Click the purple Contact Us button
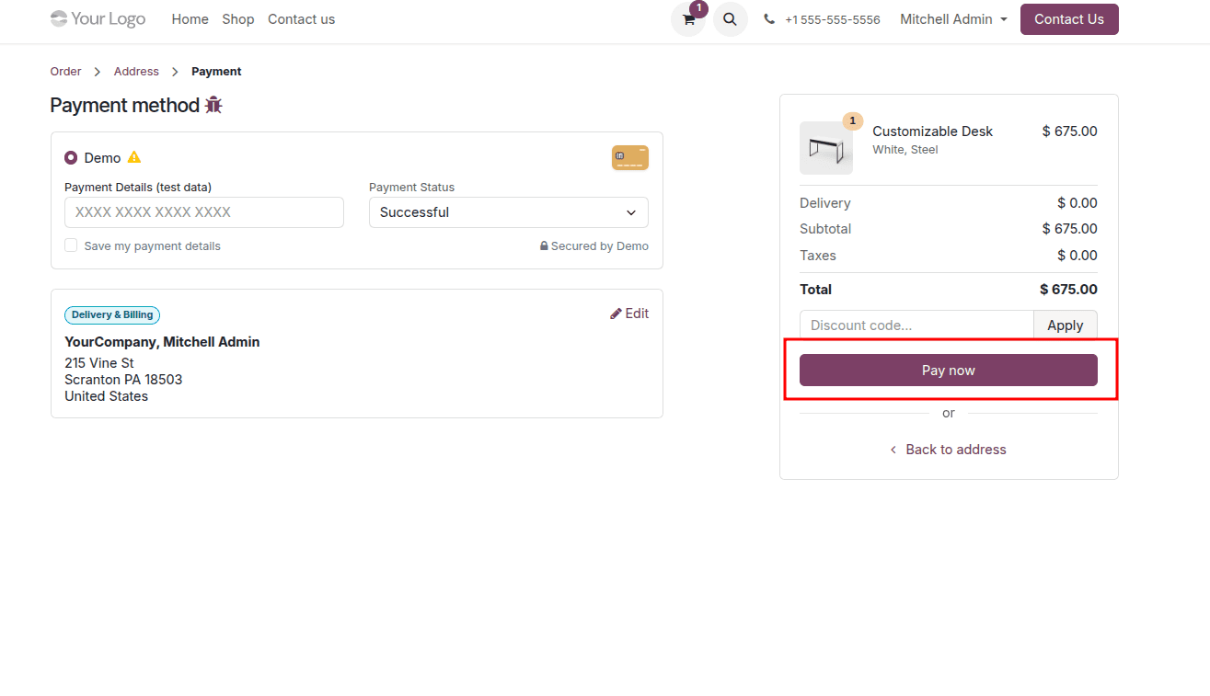Screen dimensions: 1210x696 point(1069,19)
